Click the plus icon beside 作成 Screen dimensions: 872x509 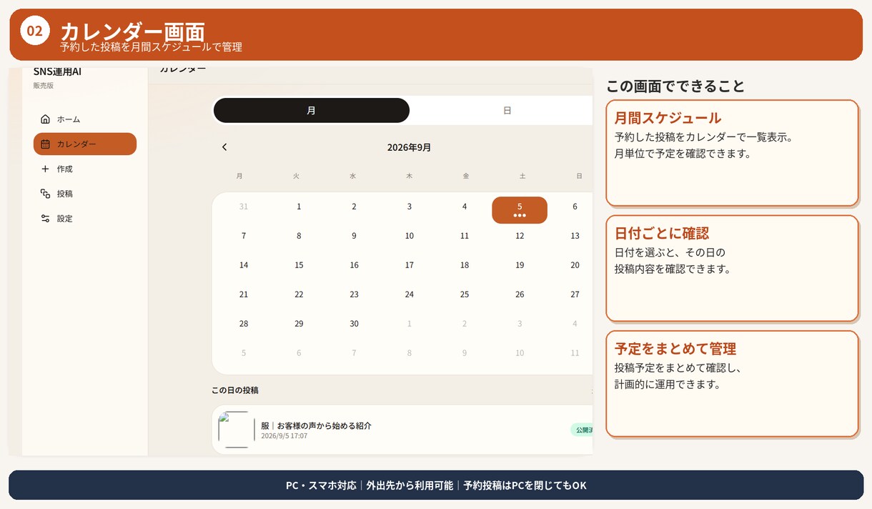pos(45,169)
